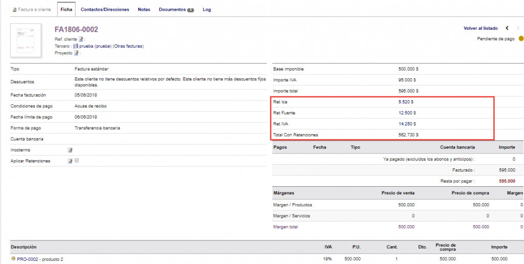This screenshot has width=524, height=264.
Task: Go to next invoice with right arrow
Action: 519,29
